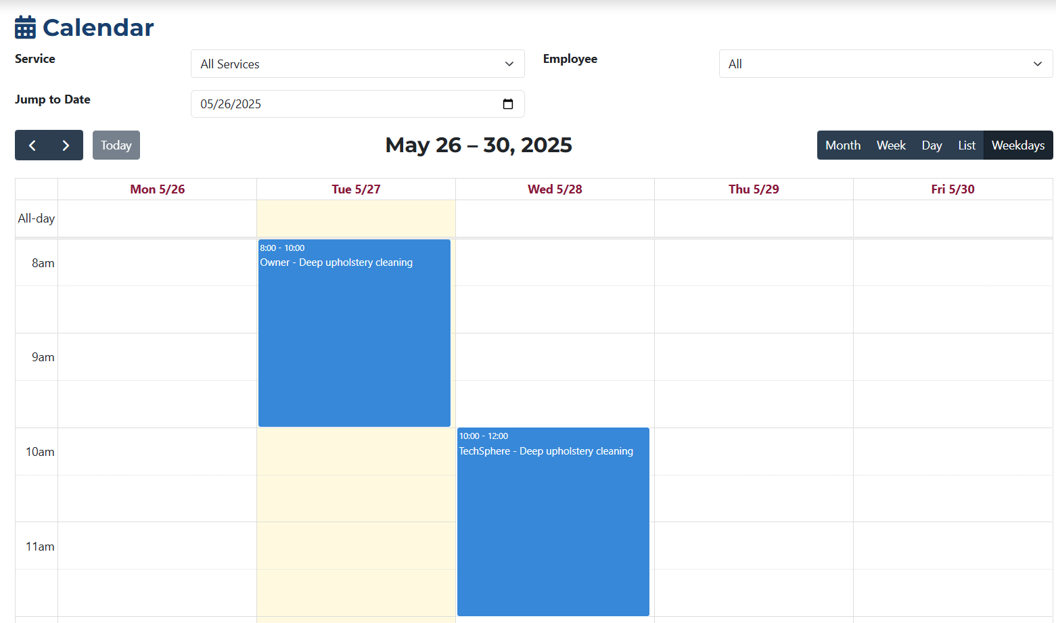The image size is (1056, 623).
Task: Click the Tue 5/27 column header
Action: coord(356,189)
